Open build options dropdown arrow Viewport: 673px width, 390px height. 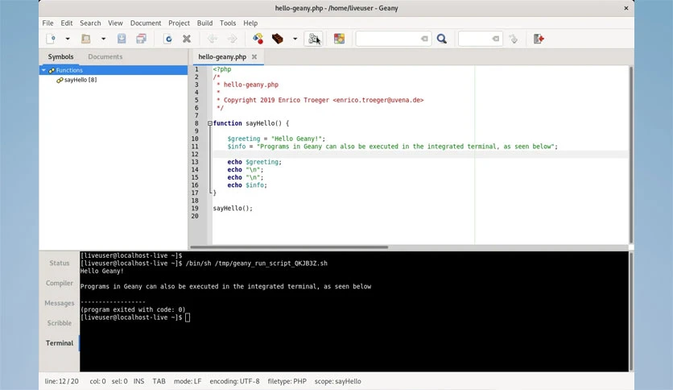[295, 39]
